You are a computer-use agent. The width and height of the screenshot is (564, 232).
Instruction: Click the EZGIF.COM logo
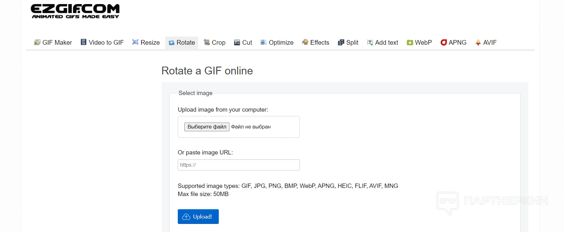click(75, 11)
